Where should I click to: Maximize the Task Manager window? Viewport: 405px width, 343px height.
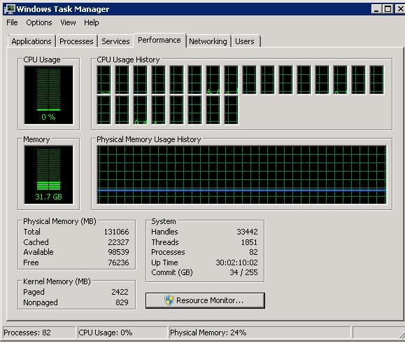[x=388, y=9]
